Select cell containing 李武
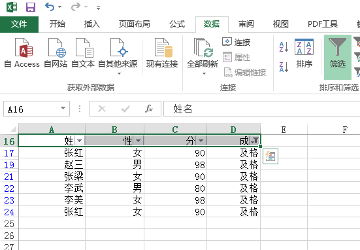 (x=52, y=188)
